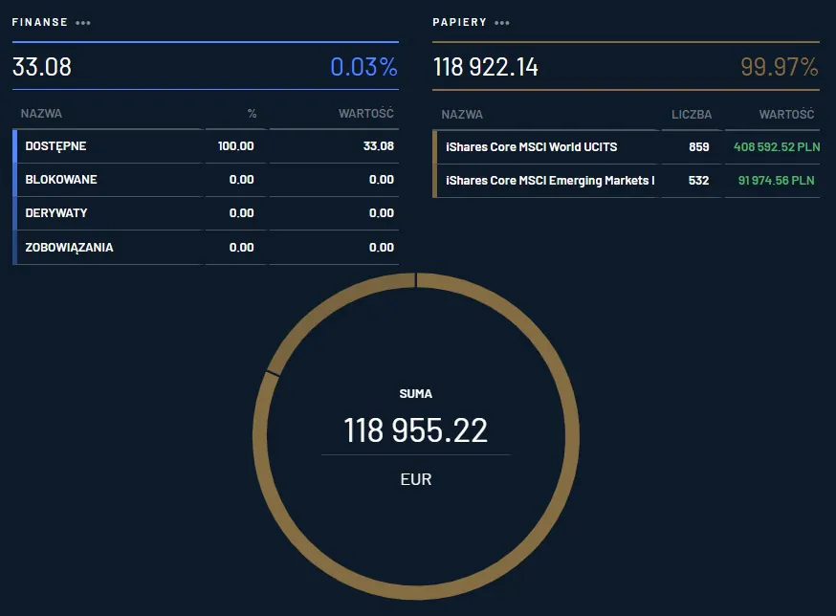Sort Finanse table by NAZWA column
Viewport: 836px width, 616px height.
[x=41, y=114]
